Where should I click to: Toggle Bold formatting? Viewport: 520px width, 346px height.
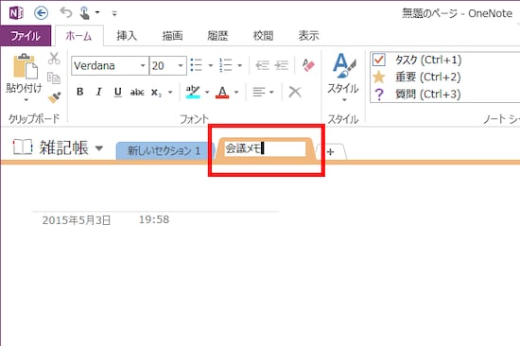(80, 92)
